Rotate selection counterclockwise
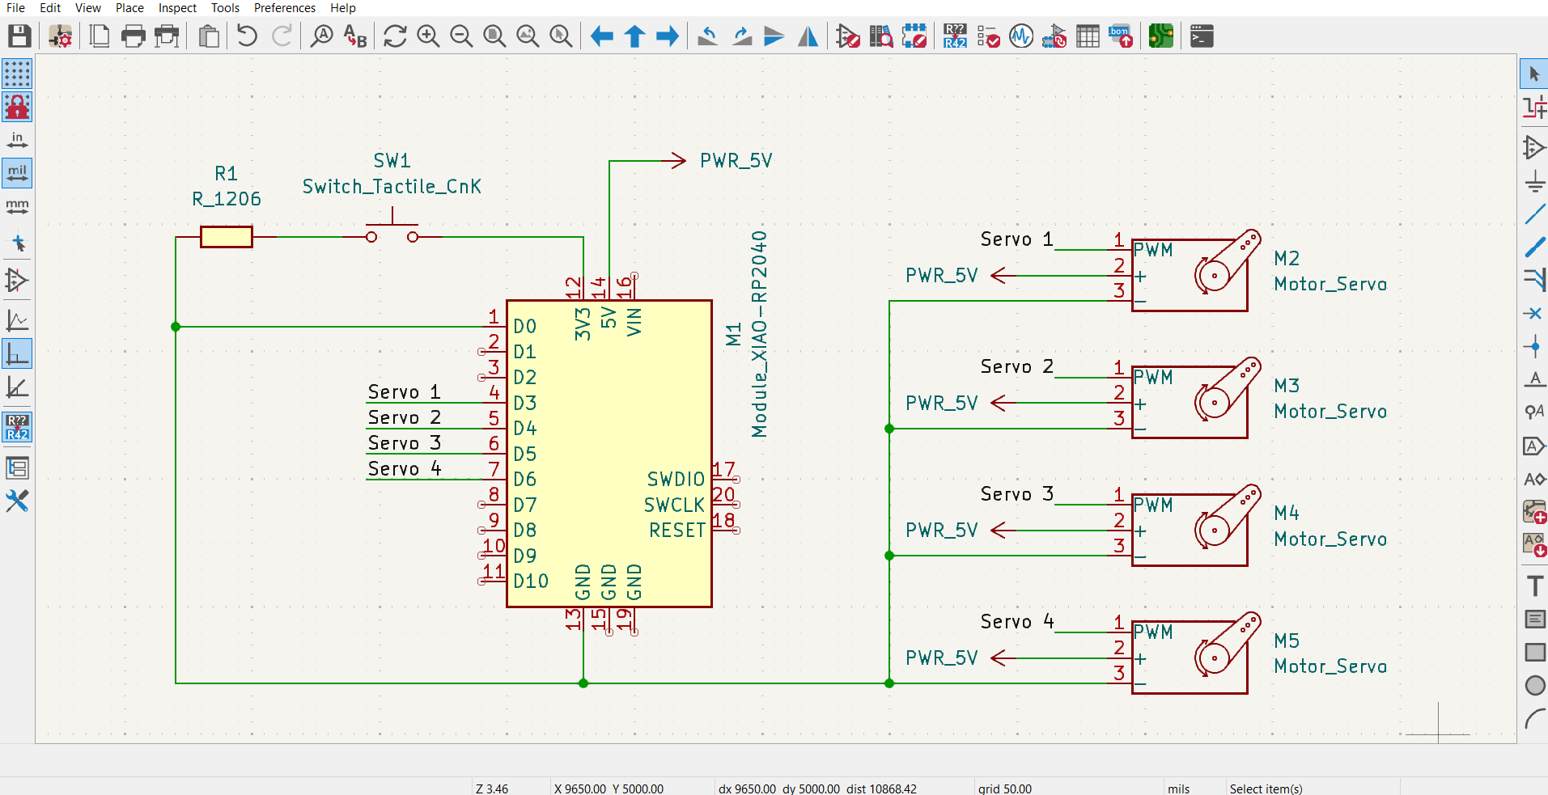1548x795 pixels. 708,36
